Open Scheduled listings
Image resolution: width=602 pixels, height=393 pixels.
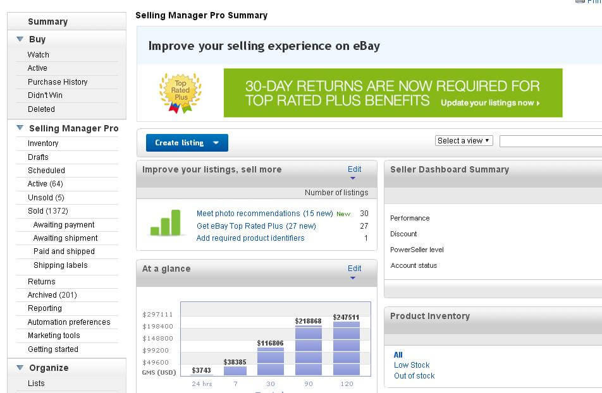46,171
